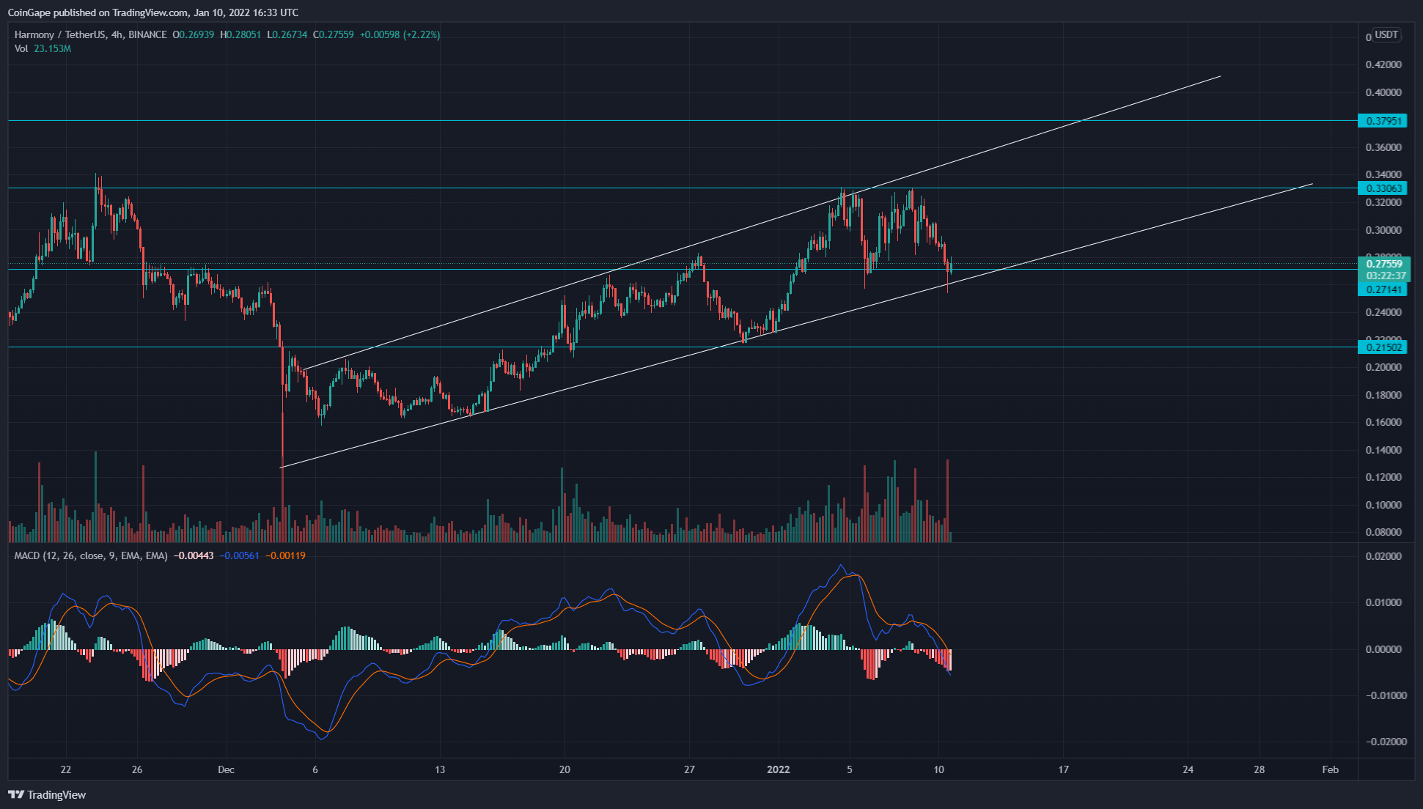Select the 0.33063 resistance price label
Image resolution: width=1423 pixels, height=809 pixels.
click(x=1382, y=188)
